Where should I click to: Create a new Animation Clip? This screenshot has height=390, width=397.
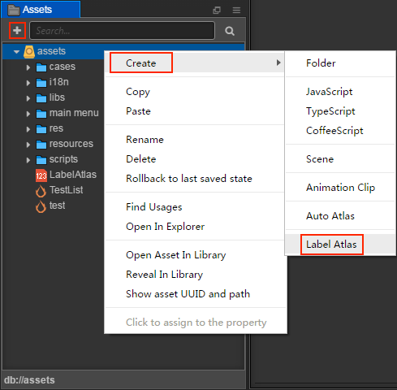[x=341, y=188]
